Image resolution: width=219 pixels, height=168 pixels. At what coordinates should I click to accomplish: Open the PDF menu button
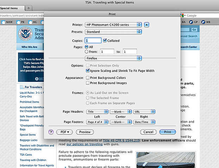point(64,132)
